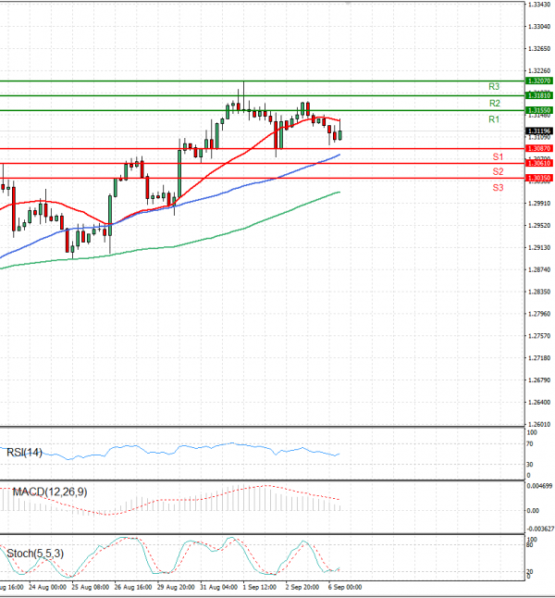Click the R3 resistance label

tap(494, 87)
